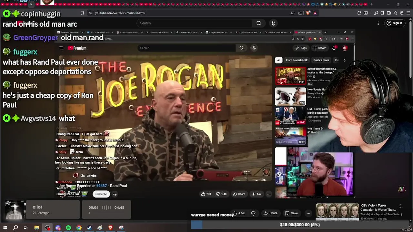Open 'How Squats' video thumbnail
This screenshot has height=232, width=413.
[290, 96]
